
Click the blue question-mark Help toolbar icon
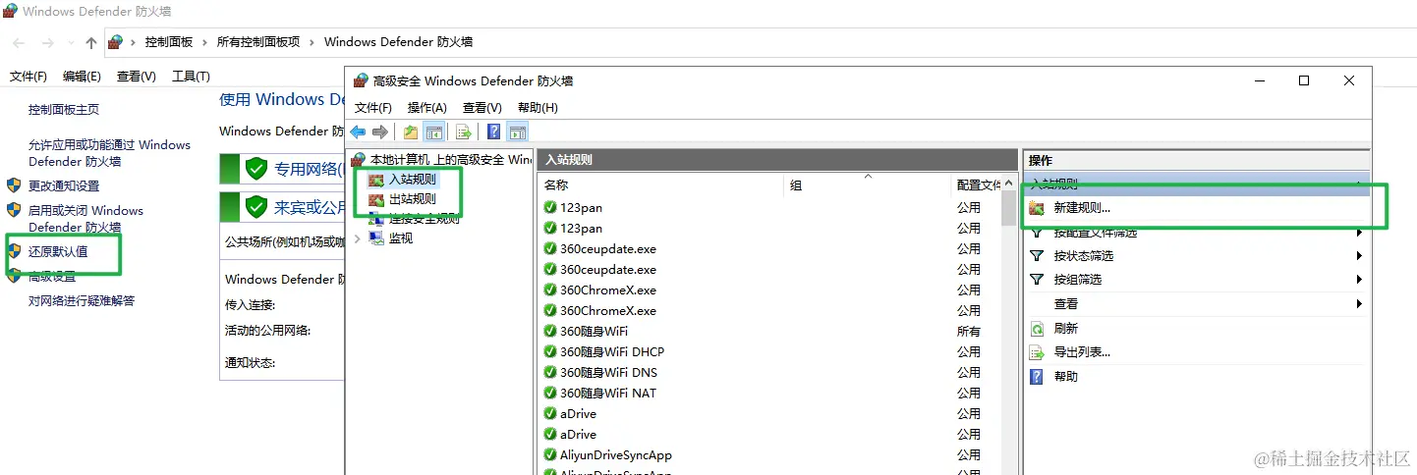pos(494,132)
